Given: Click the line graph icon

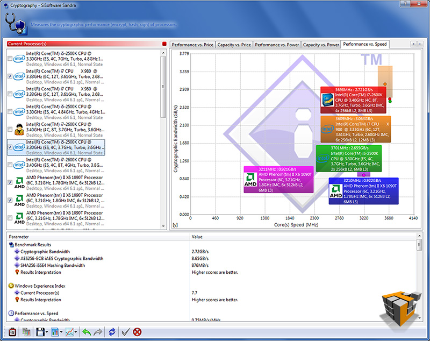Looking at the screenshot, I should [x=69, y=332].
